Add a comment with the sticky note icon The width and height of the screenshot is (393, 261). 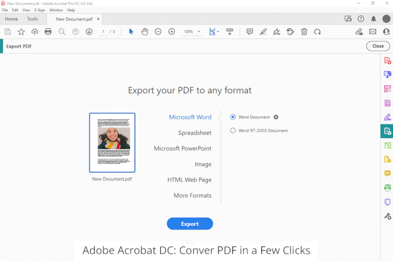(x=250, y=32)
